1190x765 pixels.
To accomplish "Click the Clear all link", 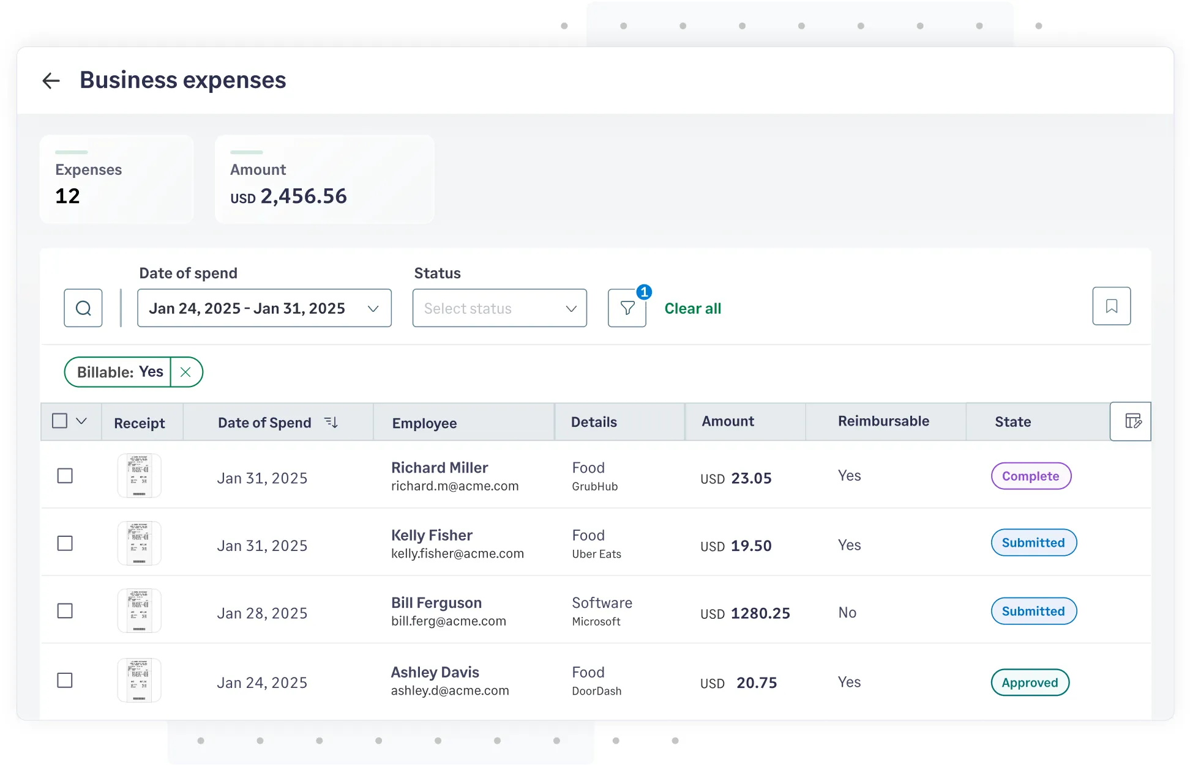I will [x=692, y=308].
